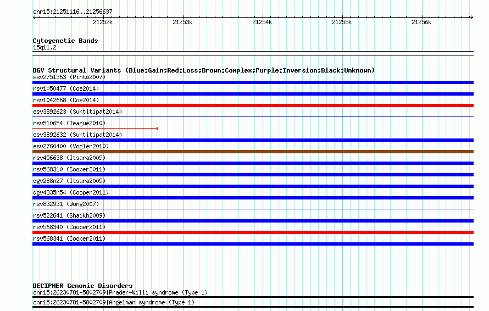
Task: Select the nsv1050477 (Coe2014) variant label
Action: pos(66,88)
